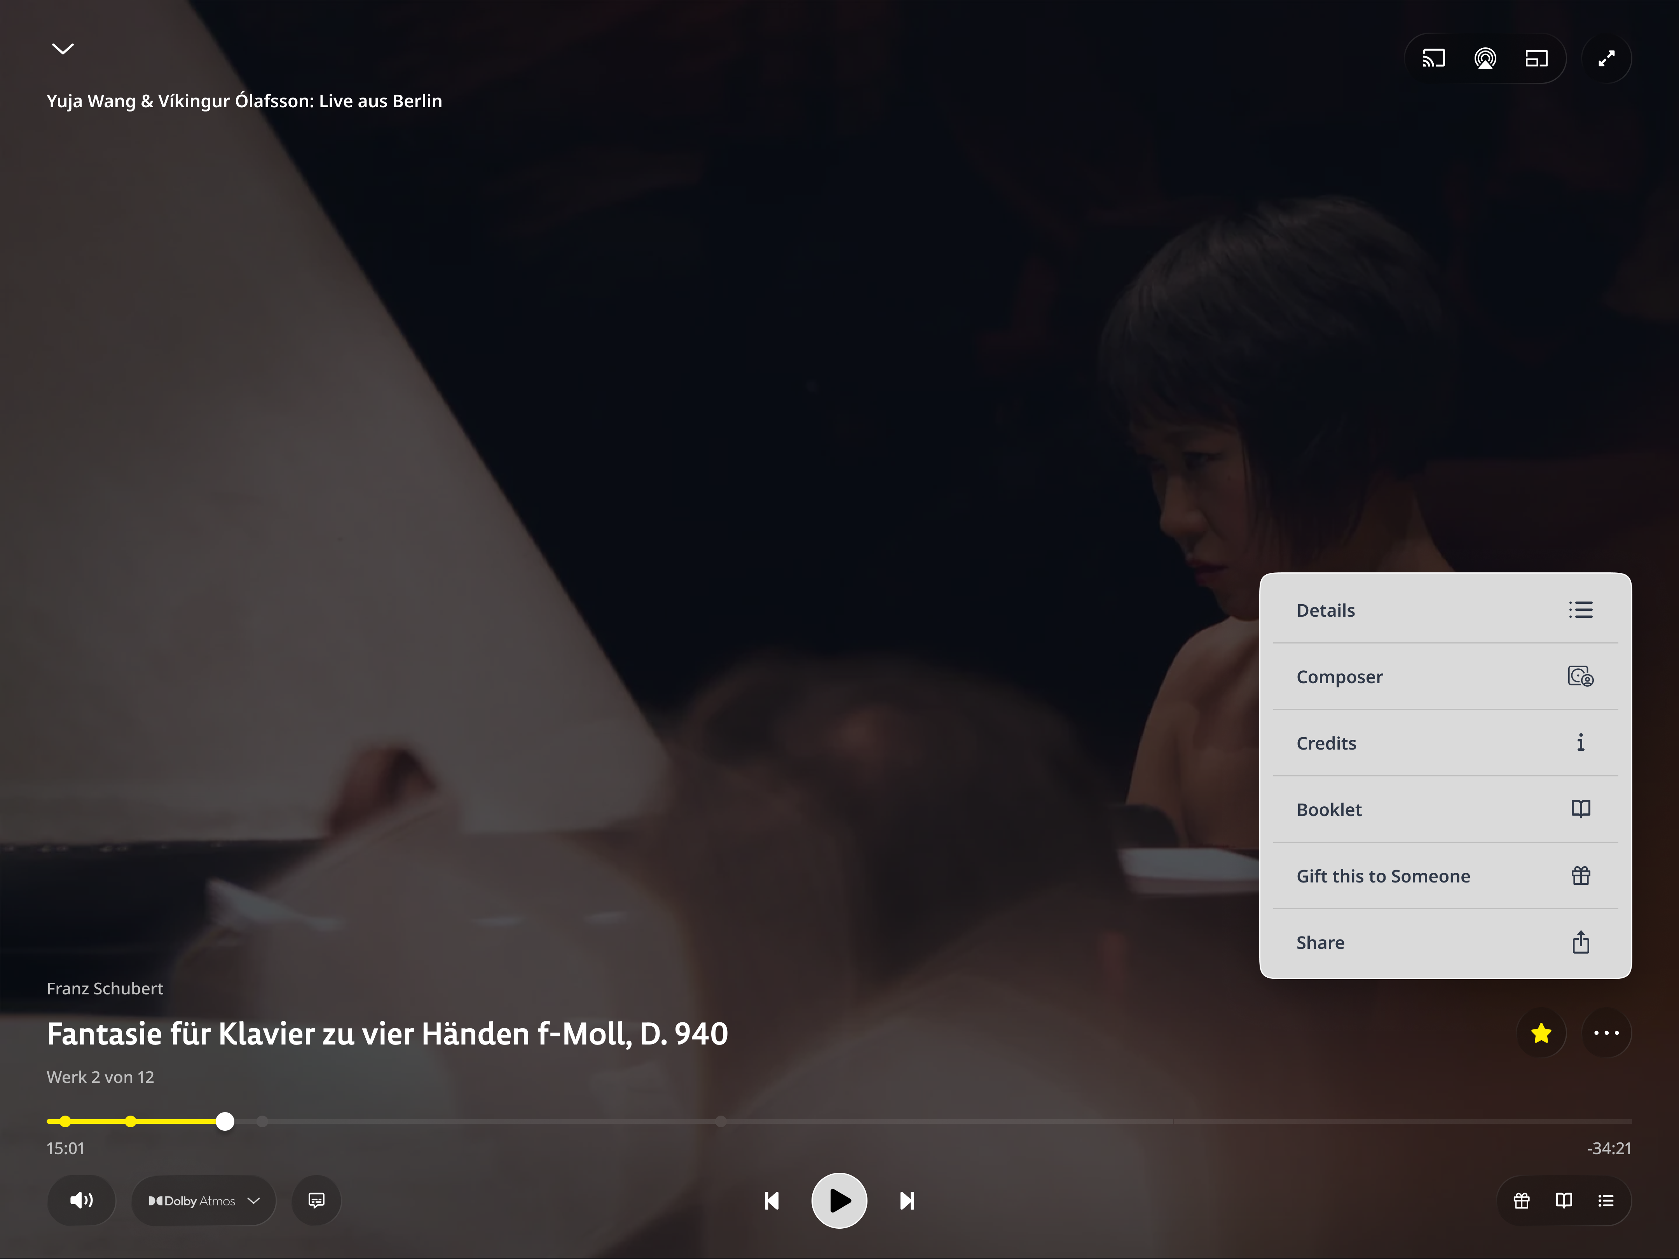Image resolution: width=1679 pixels, height=1259 pixels.
Task: Choose Credits in the popup menu
Action: [x=1444, y=743]
